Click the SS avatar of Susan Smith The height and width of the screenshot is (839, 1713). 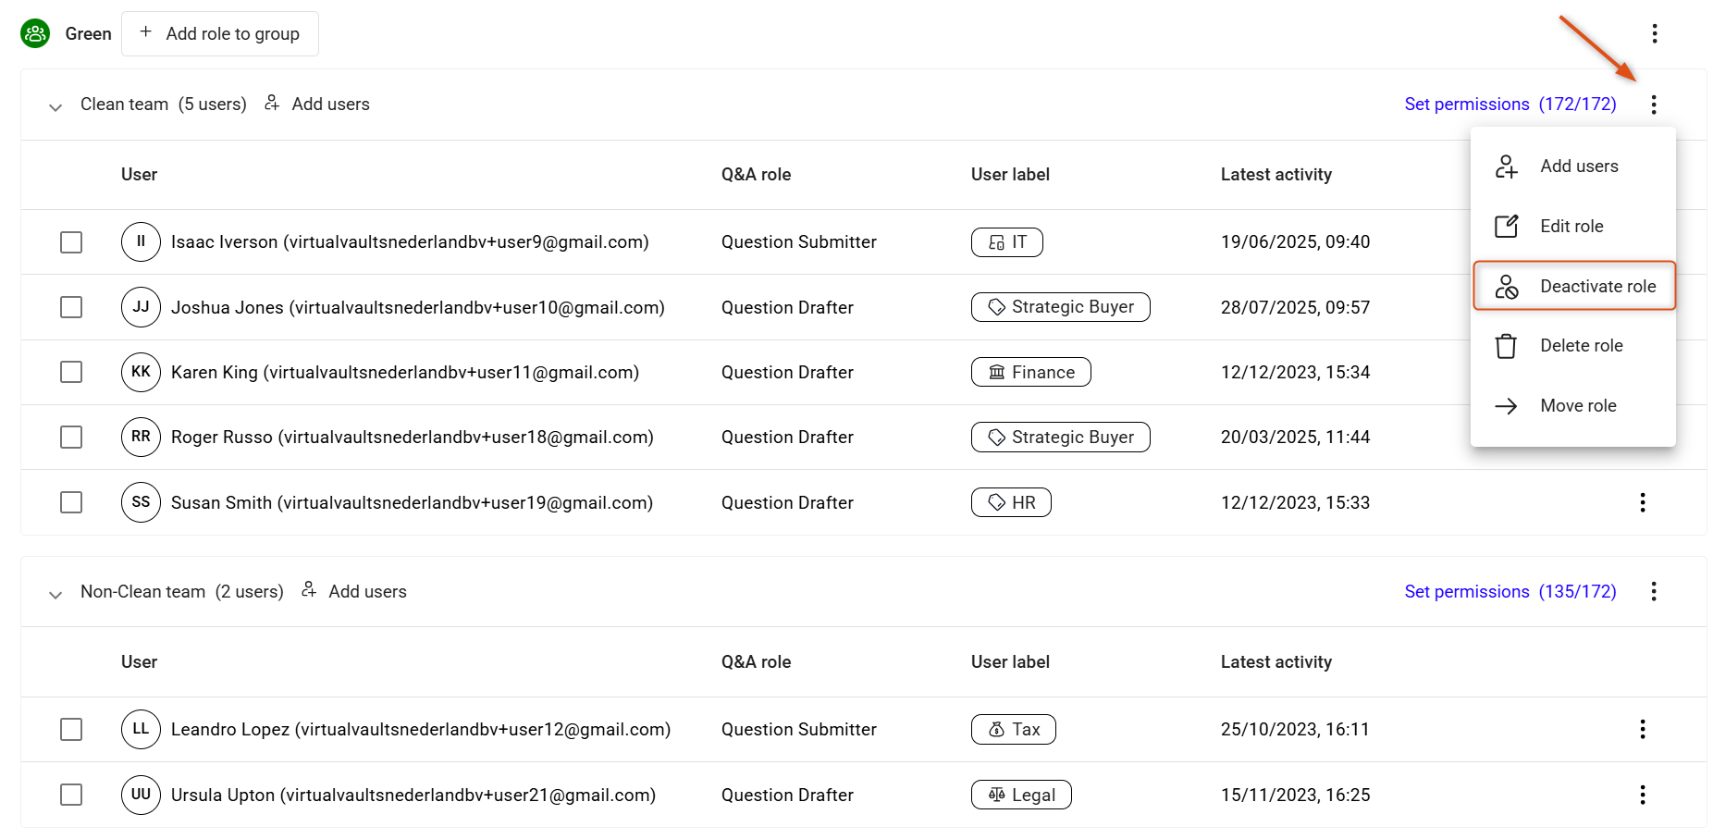[141, 502]
